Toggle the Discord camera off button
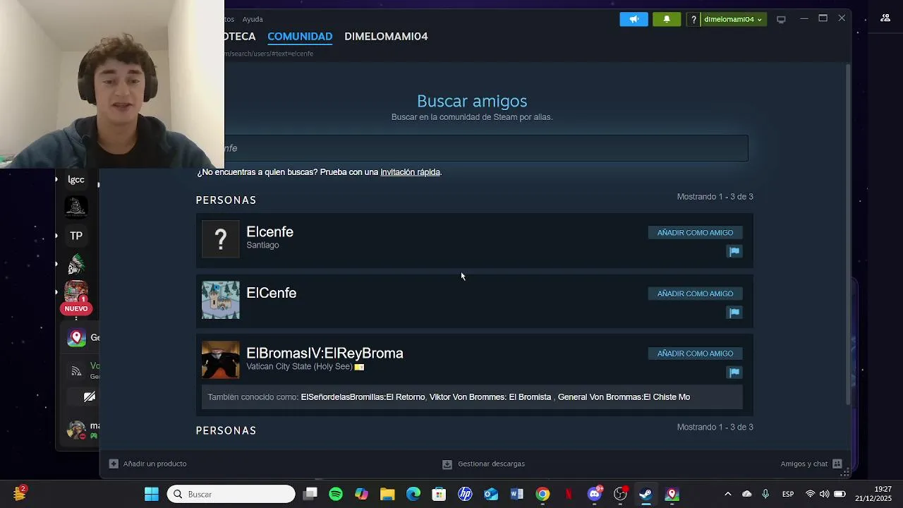The image size is (903, 508). (x=90, y=397)
